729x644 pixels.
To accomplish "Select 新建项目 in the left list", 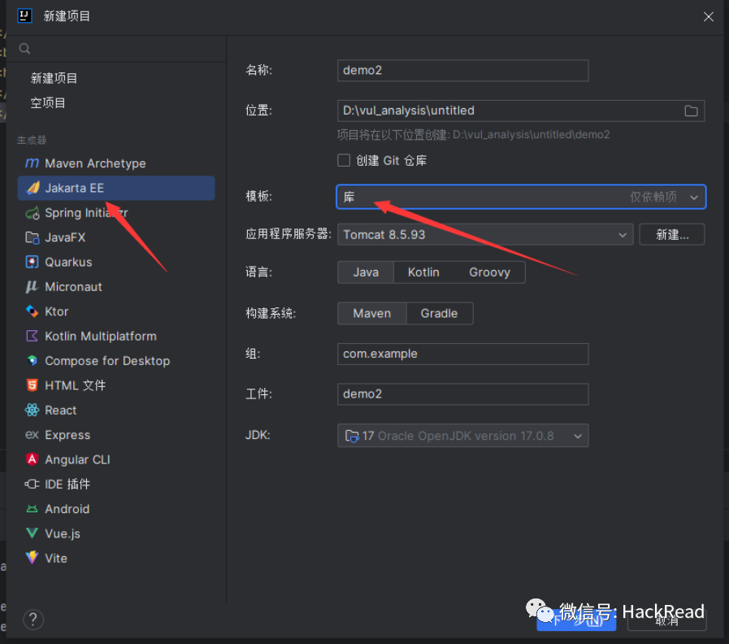I will pyautogui.click(x=54, y=78).
